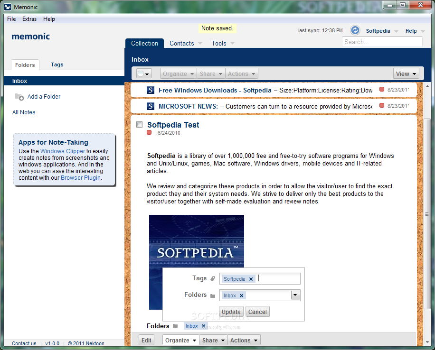
Task: Click Softpedia icon on MICROSOFT NEWS note
Action: click(x=151, y=106)
